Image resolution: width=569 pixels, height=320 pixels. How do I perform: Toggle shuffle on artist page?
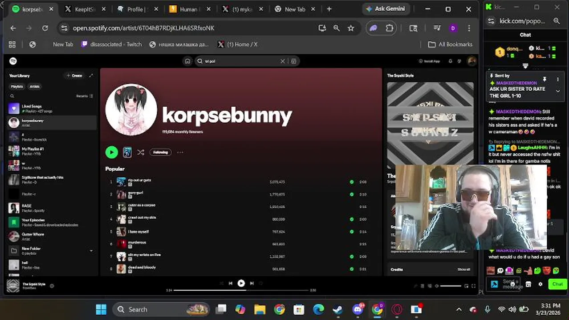pos(141,152)
